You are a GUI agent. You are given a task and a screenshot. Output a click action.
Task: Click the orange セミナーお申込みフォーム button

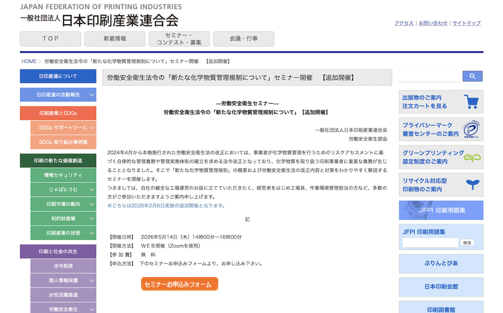pos(179,284)
